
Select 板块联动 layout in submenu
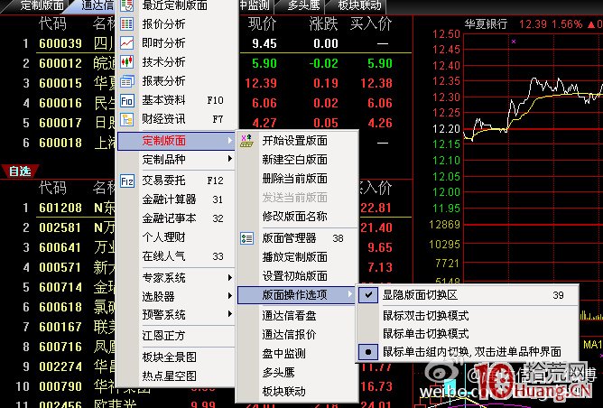tap(283, 392)
